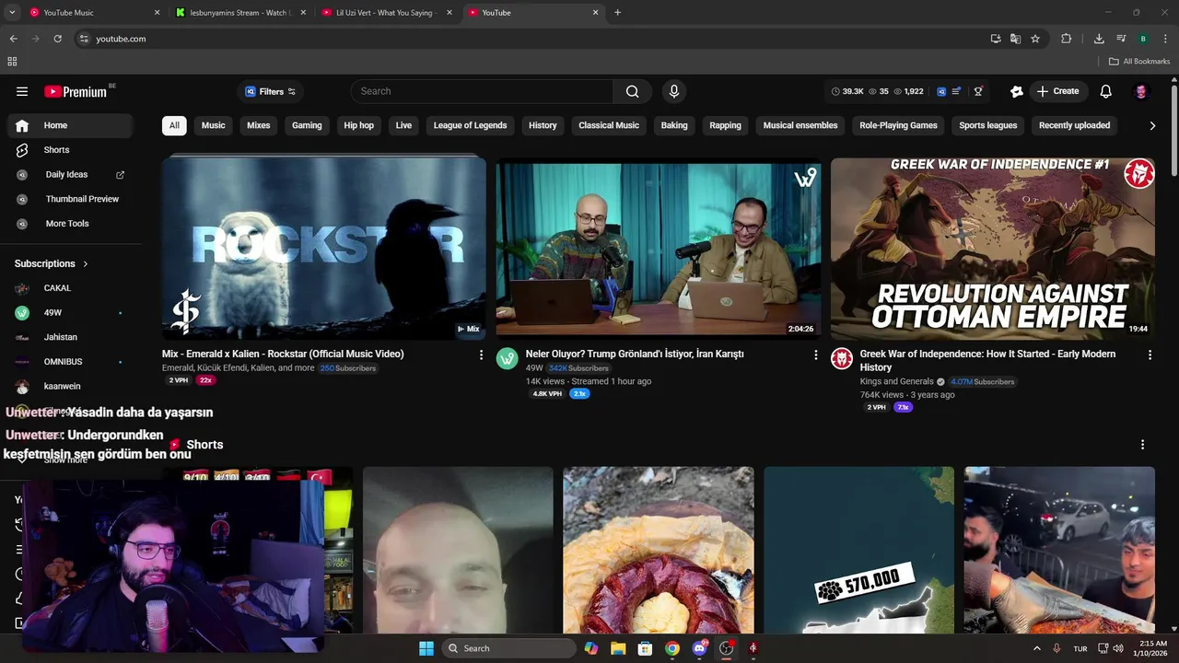Bookmark this page with the star icon

[1035, 39]
